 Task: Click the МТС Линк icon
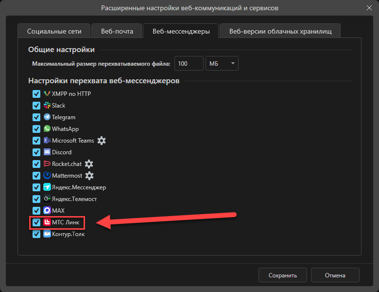(47, 222)
